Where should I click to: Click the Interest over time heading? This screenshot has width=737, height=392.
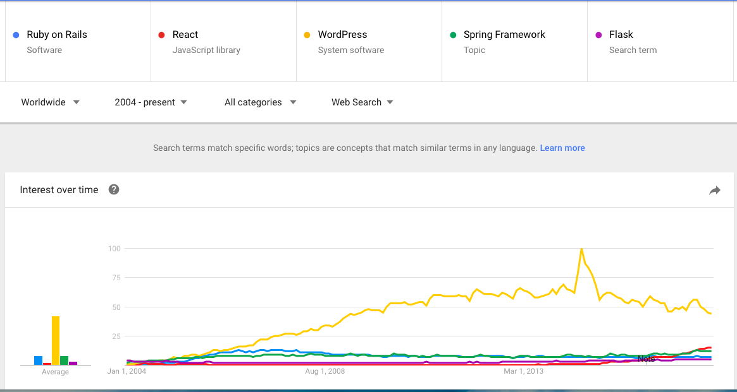pos(59,190)
